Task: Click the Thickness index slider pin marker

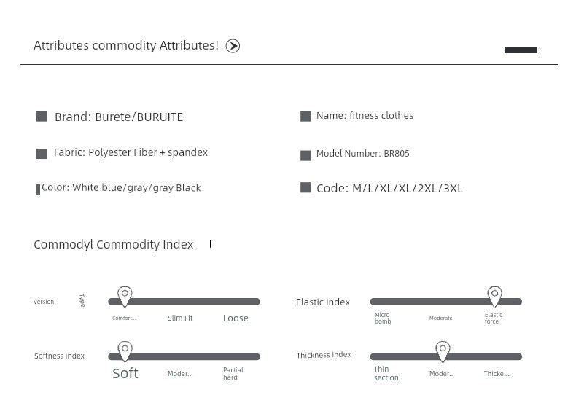Action: click(443, 351)
